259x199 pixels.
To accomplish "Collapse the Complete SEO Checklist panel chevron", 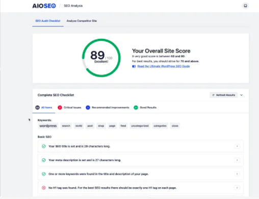I will pos(241,95).
